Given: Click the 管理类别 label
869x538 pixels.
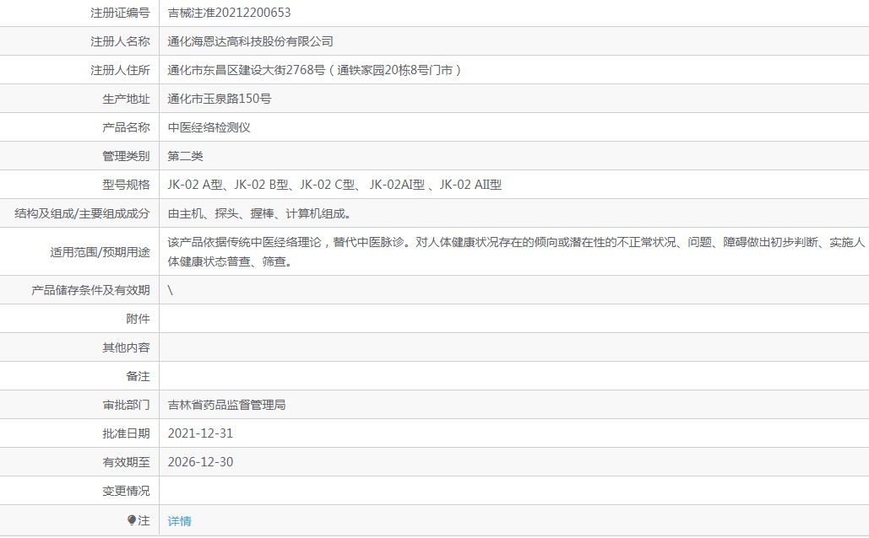Looking at the screenshot, I should coord(127,157).
